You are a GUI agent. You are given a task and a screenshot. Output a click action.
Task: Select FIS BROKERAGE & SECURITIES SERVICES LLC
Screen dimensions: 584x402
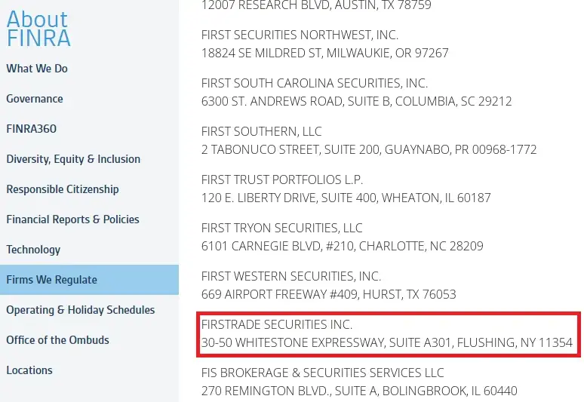[x=322, y=373]
